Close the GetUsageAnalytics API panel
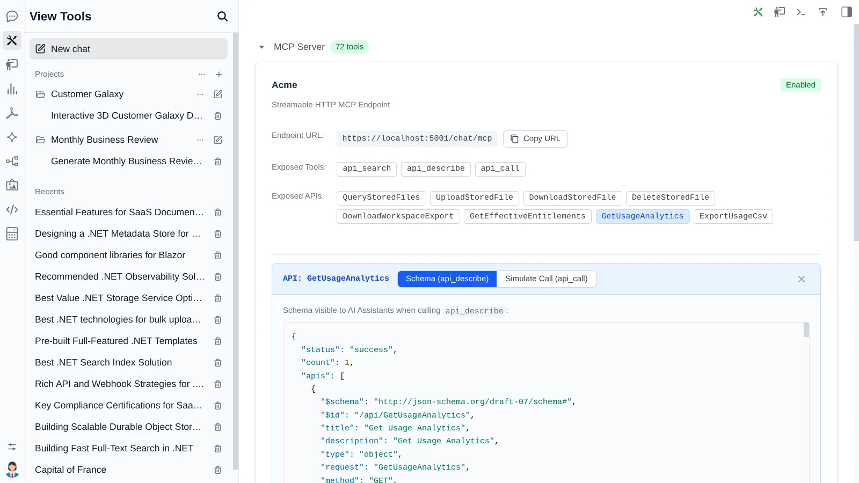Image resolution: width=859 pixels, height=483 pixels. 802,279
